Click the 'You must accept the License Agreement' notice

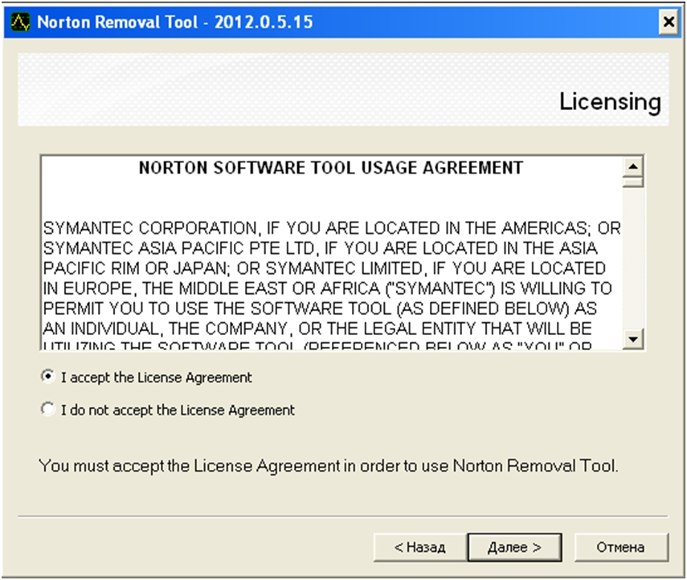329,466
